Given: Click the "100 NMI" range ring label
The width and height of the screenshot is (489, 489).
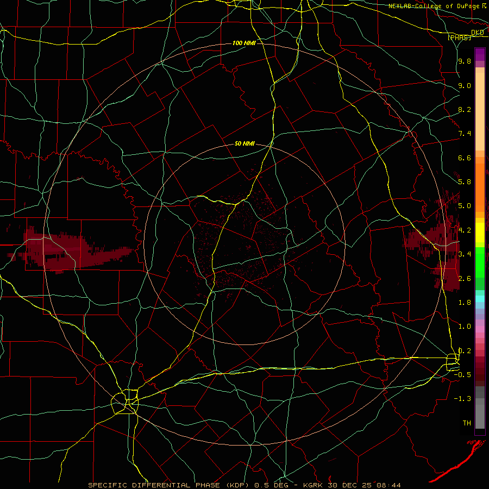Looking at the screenshot, I should point(244,43).
